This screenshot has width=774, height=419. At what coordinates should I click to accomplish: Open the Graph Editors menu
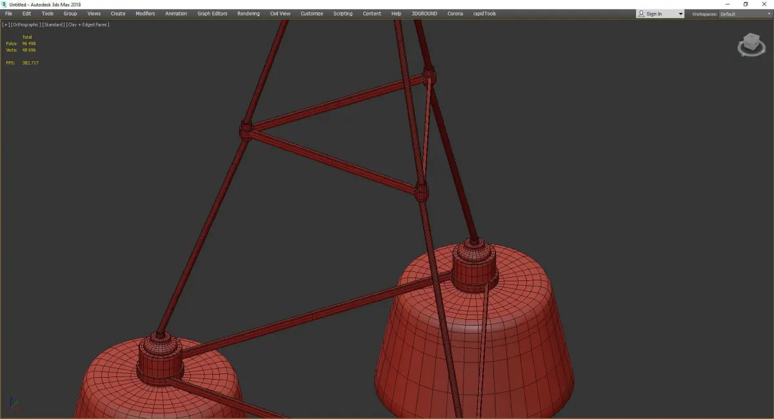(x=212, y=14)
